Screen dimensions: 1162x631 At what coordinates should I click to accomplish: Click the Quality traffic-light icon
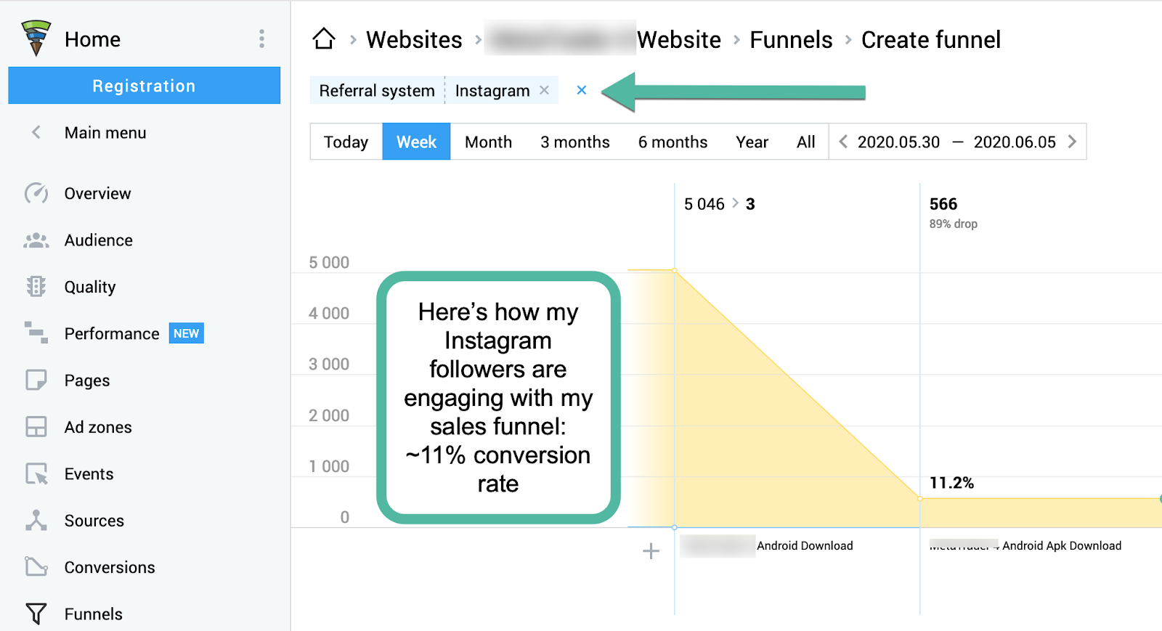(x=36, y=287)
